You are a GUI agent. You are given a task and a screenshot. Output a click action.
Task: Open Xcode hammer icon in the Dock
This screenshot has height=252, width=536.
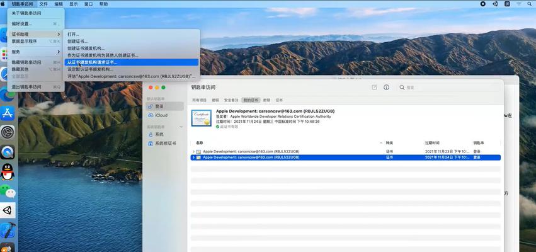tap(7, 230)
